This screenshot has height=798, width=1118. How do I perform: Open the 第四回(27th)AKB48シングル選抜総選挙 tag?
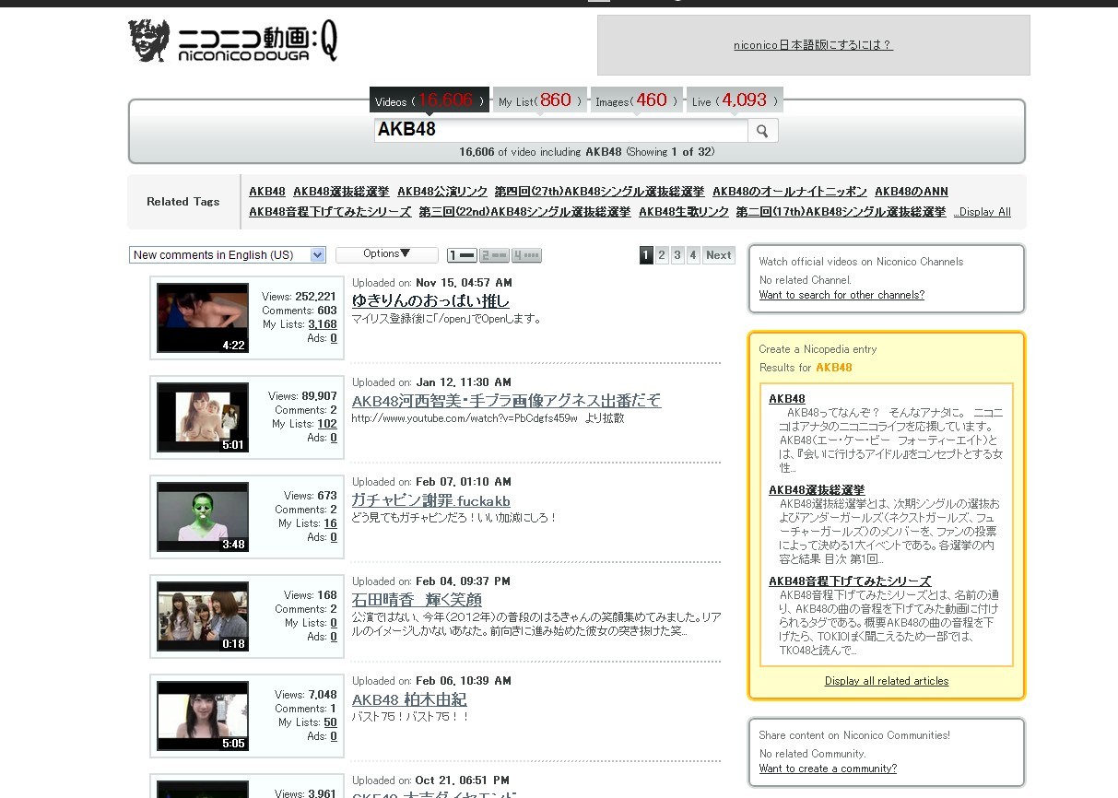coord(600,192)
